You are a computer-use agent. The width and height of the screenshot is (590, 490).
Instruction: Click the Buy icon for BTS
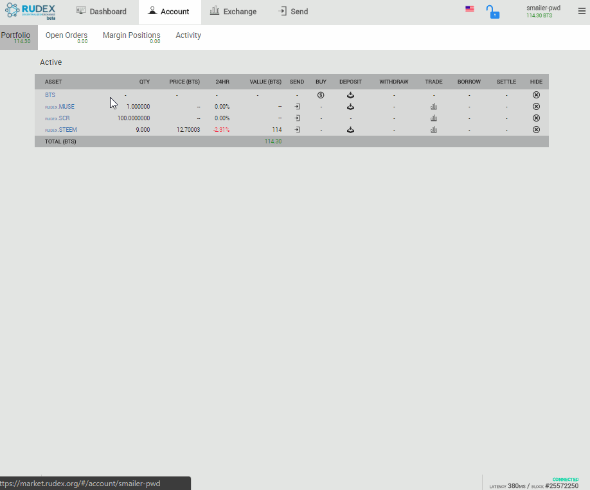pos(321,95)
